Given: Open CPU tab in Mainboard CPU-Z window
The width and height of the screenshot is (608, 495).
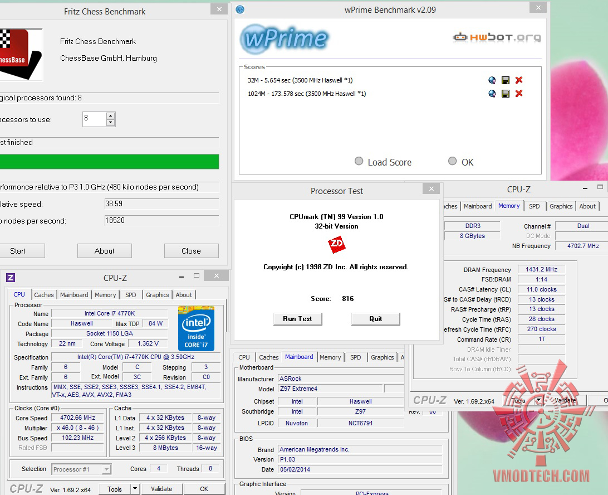Looking at the screenshot, I should pyautogui.click(x=244, y=357).
